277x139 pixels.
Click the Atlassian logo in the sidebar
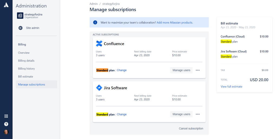coord(6,5)
